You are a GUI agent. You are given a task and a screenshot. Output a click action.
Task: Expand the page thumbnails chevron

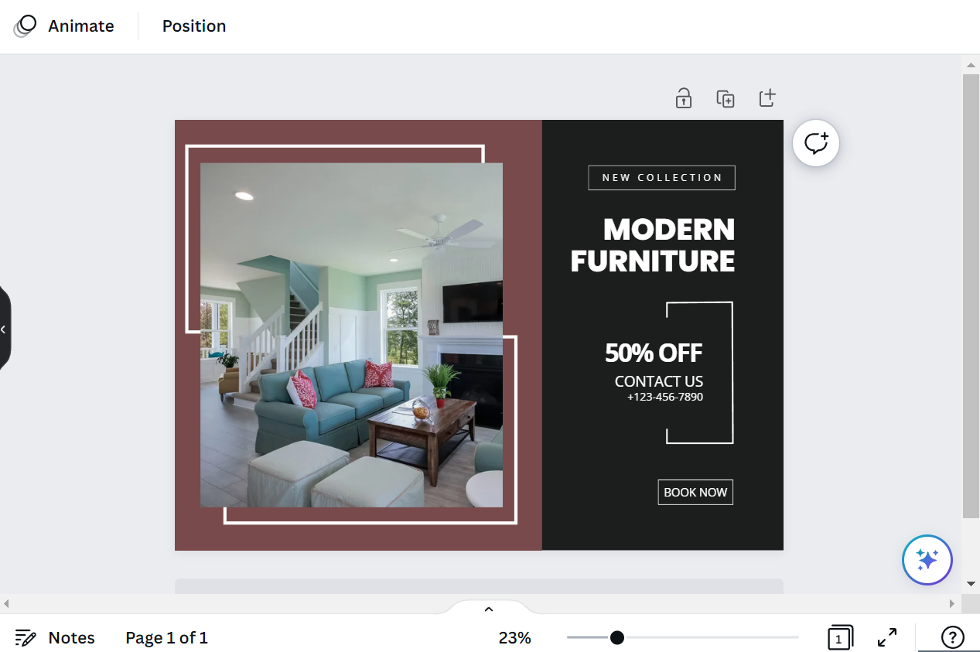point(489,609)
